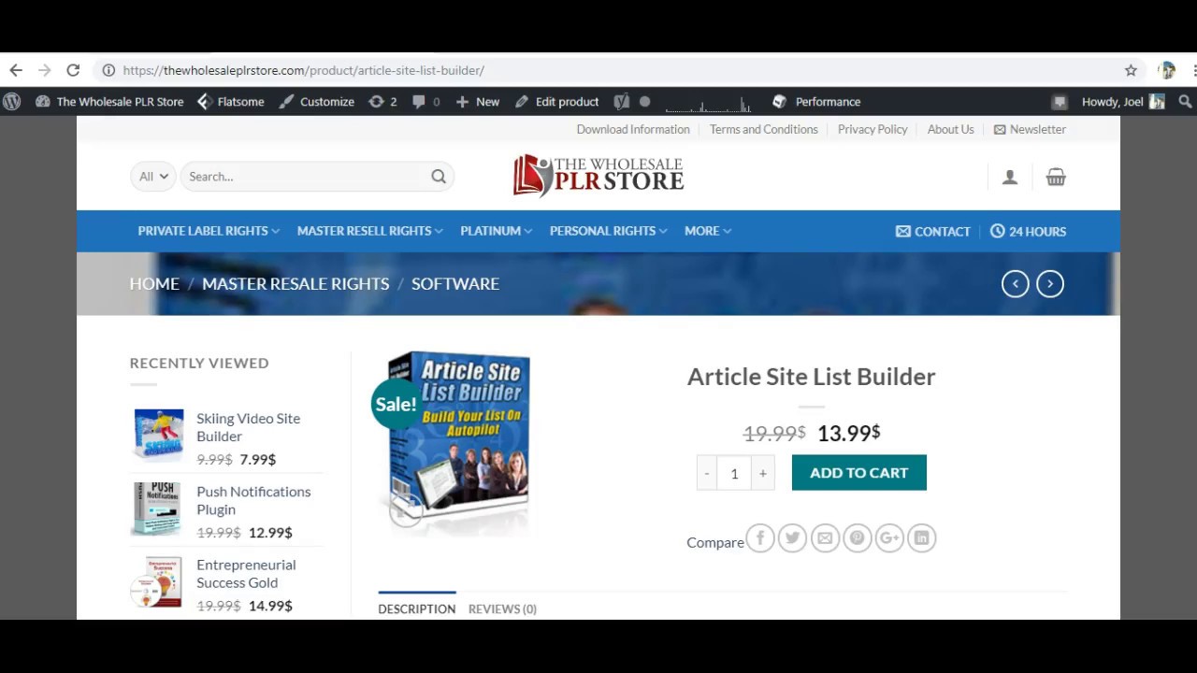Click Add to Cart button

click(859, 473)
